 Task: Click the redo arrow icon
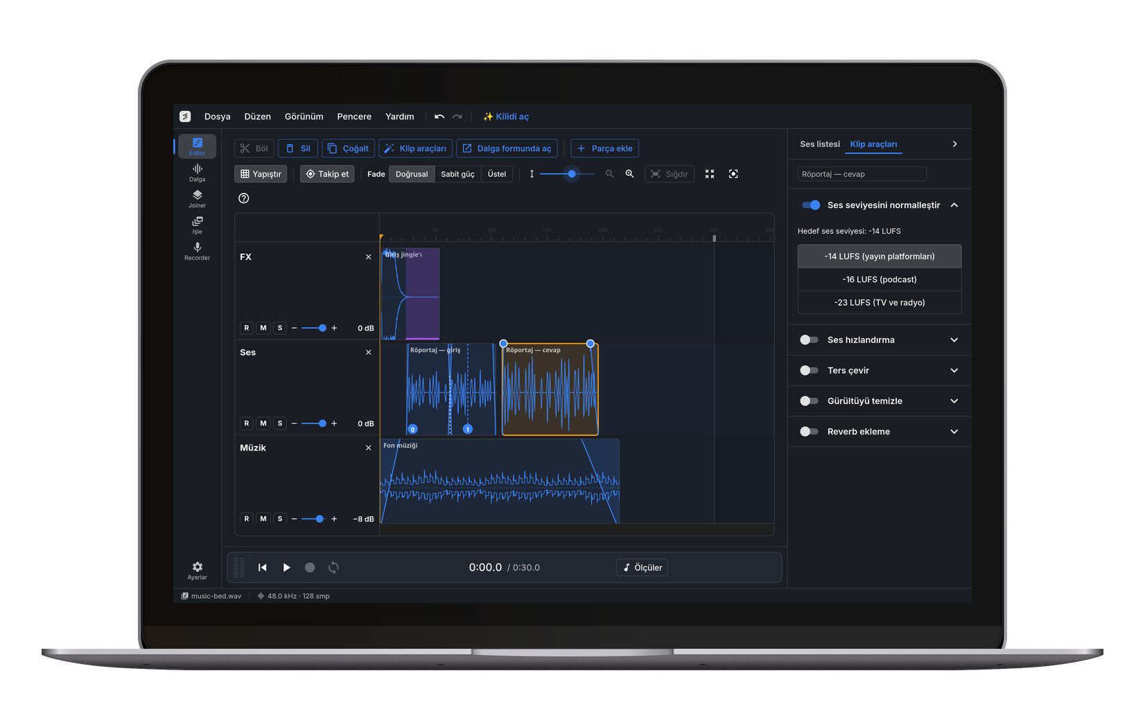[457, 116]
